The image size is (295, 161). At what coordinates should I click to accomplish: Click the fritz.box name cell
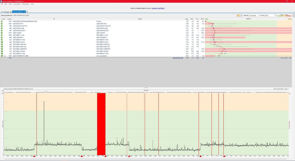[x=99, y=21]
